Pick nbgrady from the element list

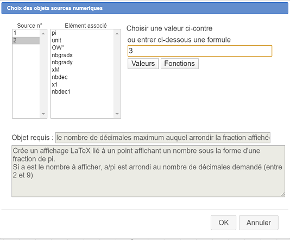[83, 62]
